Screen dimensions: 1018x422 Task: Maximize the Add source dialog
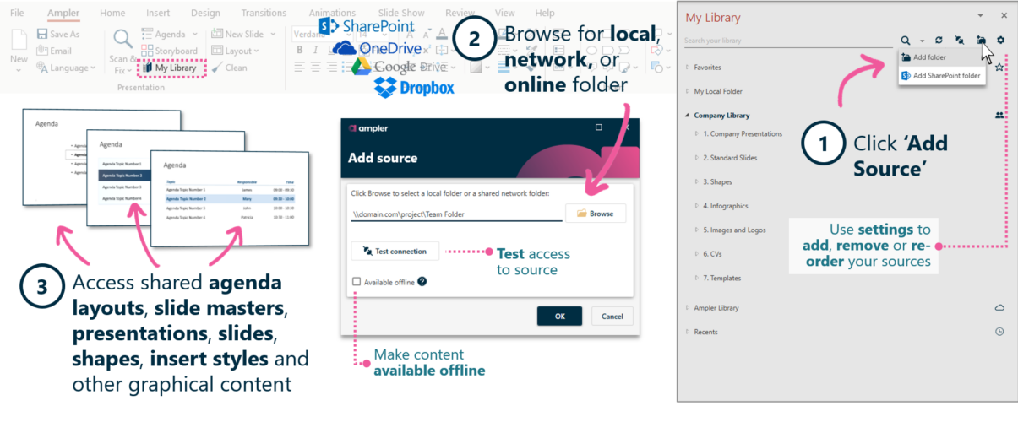coord(599,127)
